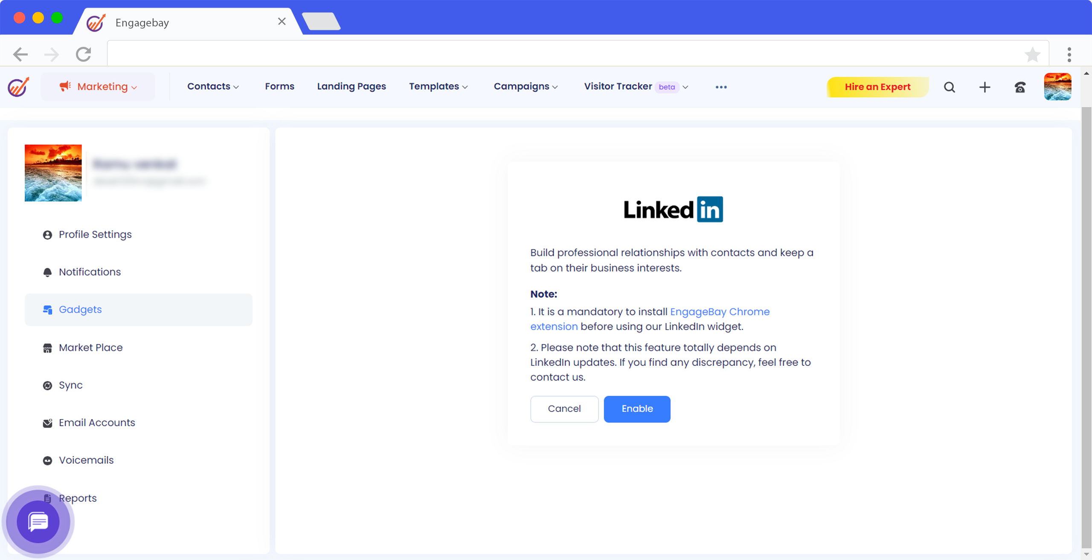
Task: Open the telephone dialer icon
Action: click(1020, 87)
